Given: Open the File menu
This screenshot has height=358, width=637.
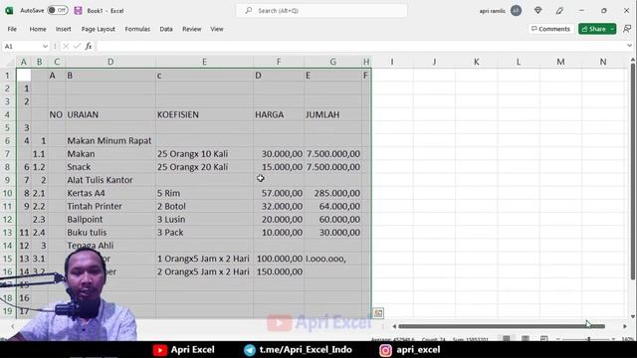Looking at the screenshot, I should 12,29.
